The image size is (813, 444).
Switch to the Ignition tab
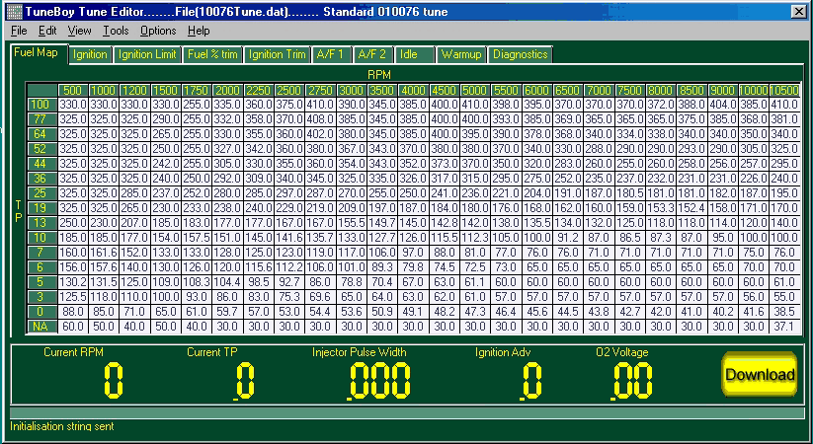pos(90,54)
